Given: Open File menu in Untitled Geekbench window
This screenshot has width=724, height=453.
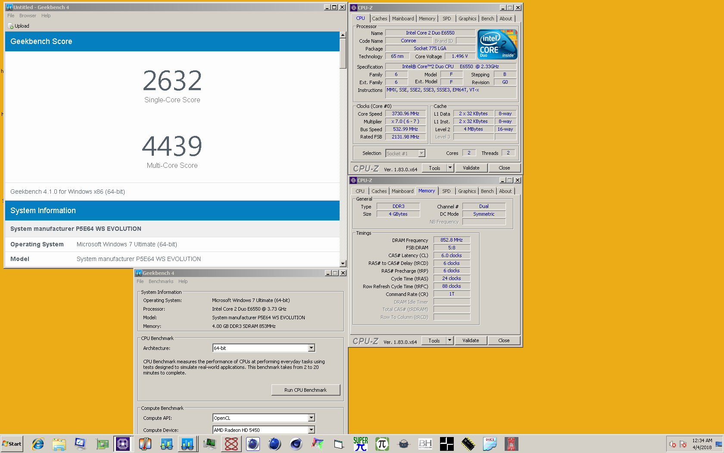Looking at the screenshot, I should (x=11, y=16).
